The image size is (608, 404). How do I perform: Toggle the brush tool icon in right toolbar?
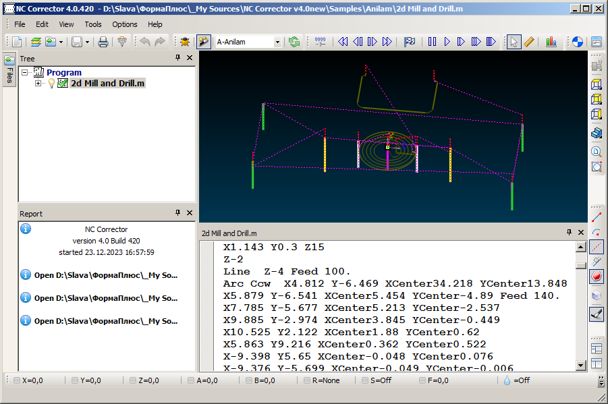tap(597, 314)
